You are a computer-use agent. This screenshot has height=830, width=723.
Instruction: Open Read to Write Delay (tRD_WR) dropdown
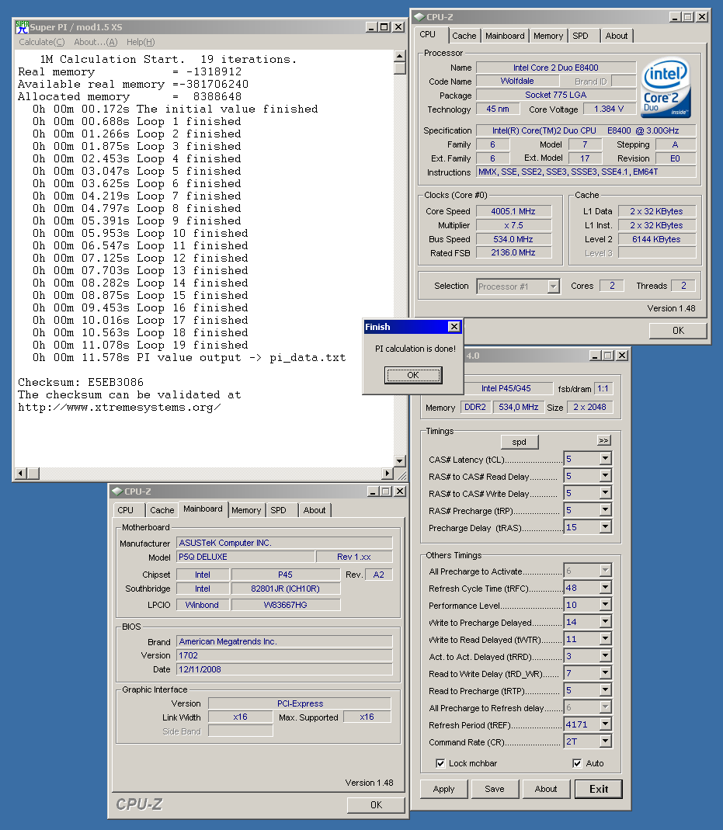pyautogui.click(x=606, y=673)
